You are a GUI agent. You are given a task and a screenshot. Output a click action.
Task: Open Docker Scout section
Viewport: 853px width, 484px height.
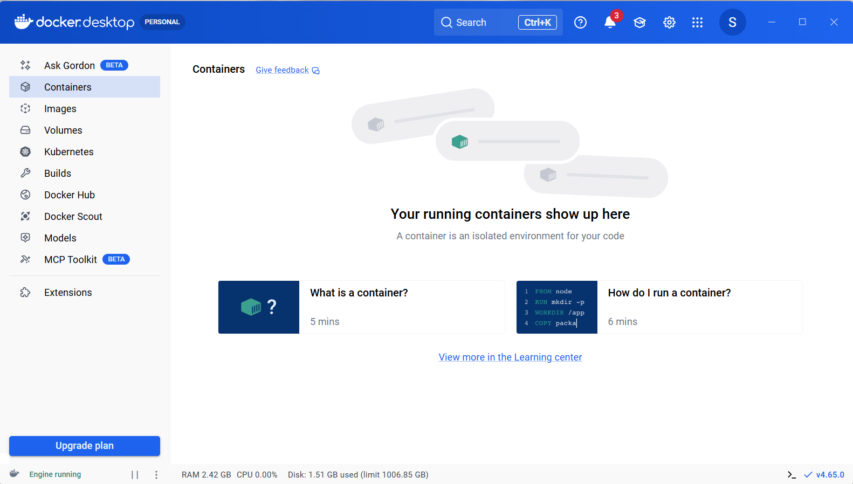73,217
